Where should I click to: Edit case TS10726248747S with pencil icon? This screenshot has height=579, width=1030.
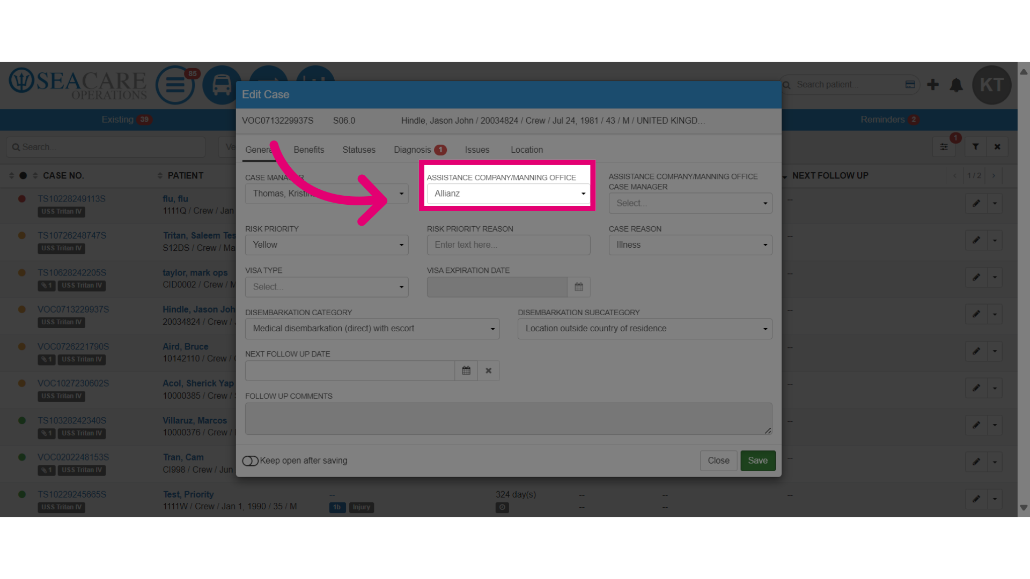click(x=976, y=240)
